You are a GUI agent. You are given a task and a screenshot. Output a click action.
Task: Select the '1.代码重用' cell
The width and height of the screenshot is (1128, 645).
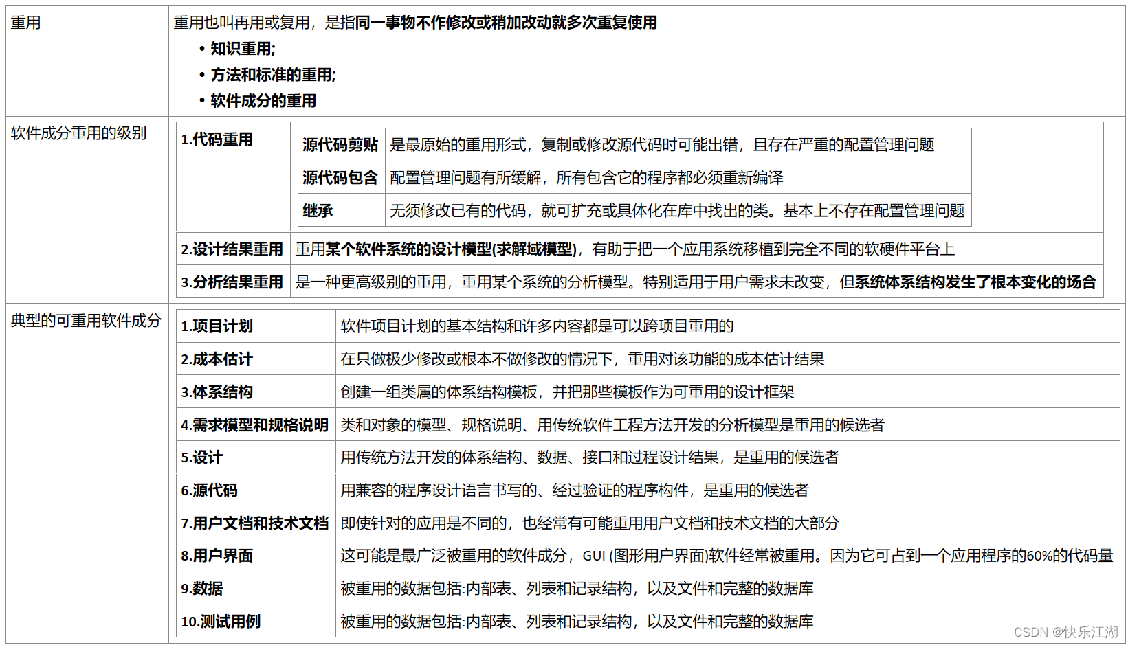[234, 177]
